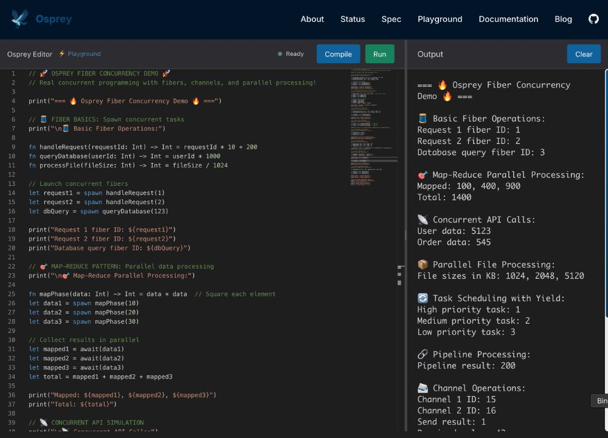Click the 'let dbQuery = spawn queryDatabase(123)' line
This screenshot has width=608, height=438.
coord(98,211)
